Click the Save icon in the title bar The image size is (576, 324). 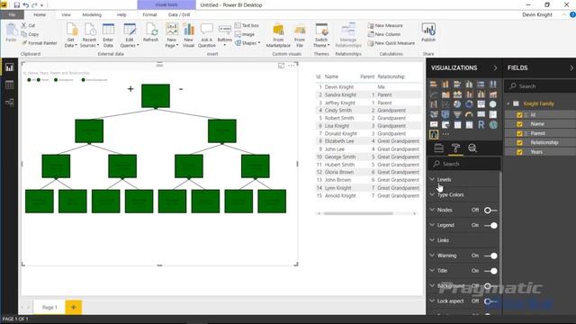pyautogui.click(x=17, y=5)
